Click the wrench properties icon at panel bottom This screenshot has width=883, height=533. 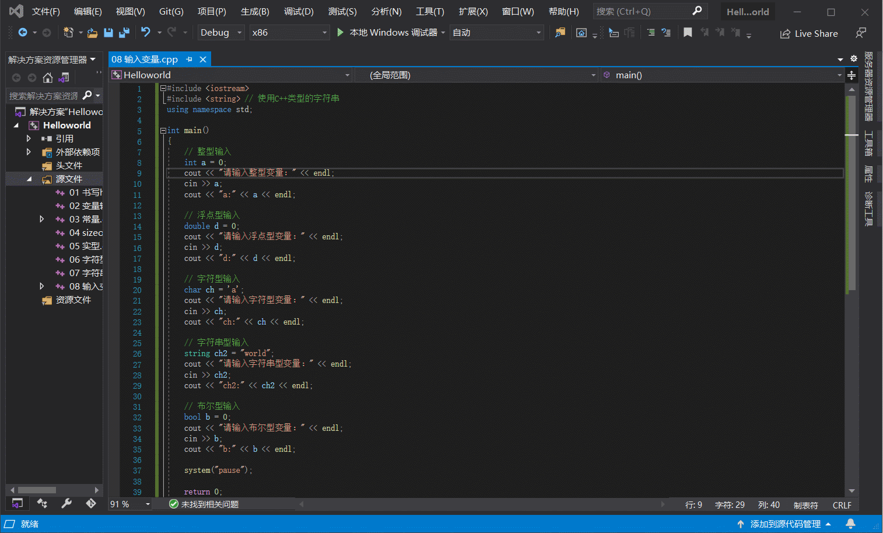[66, 503]
